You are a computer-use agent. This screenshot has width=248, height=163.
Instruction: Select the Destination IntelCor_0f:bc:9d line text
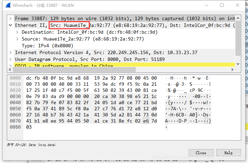click(x=90, y=32)
